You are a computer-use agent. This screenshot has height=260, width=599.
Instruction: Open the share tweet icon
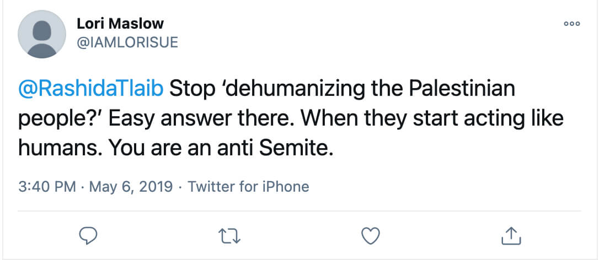(x=511, y=236)
